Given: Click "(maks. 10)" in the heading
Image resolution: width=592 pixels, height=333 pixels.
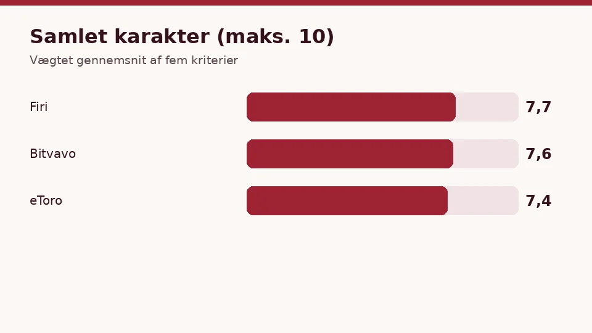Looking at the screenshot, I should pos(276,36).
